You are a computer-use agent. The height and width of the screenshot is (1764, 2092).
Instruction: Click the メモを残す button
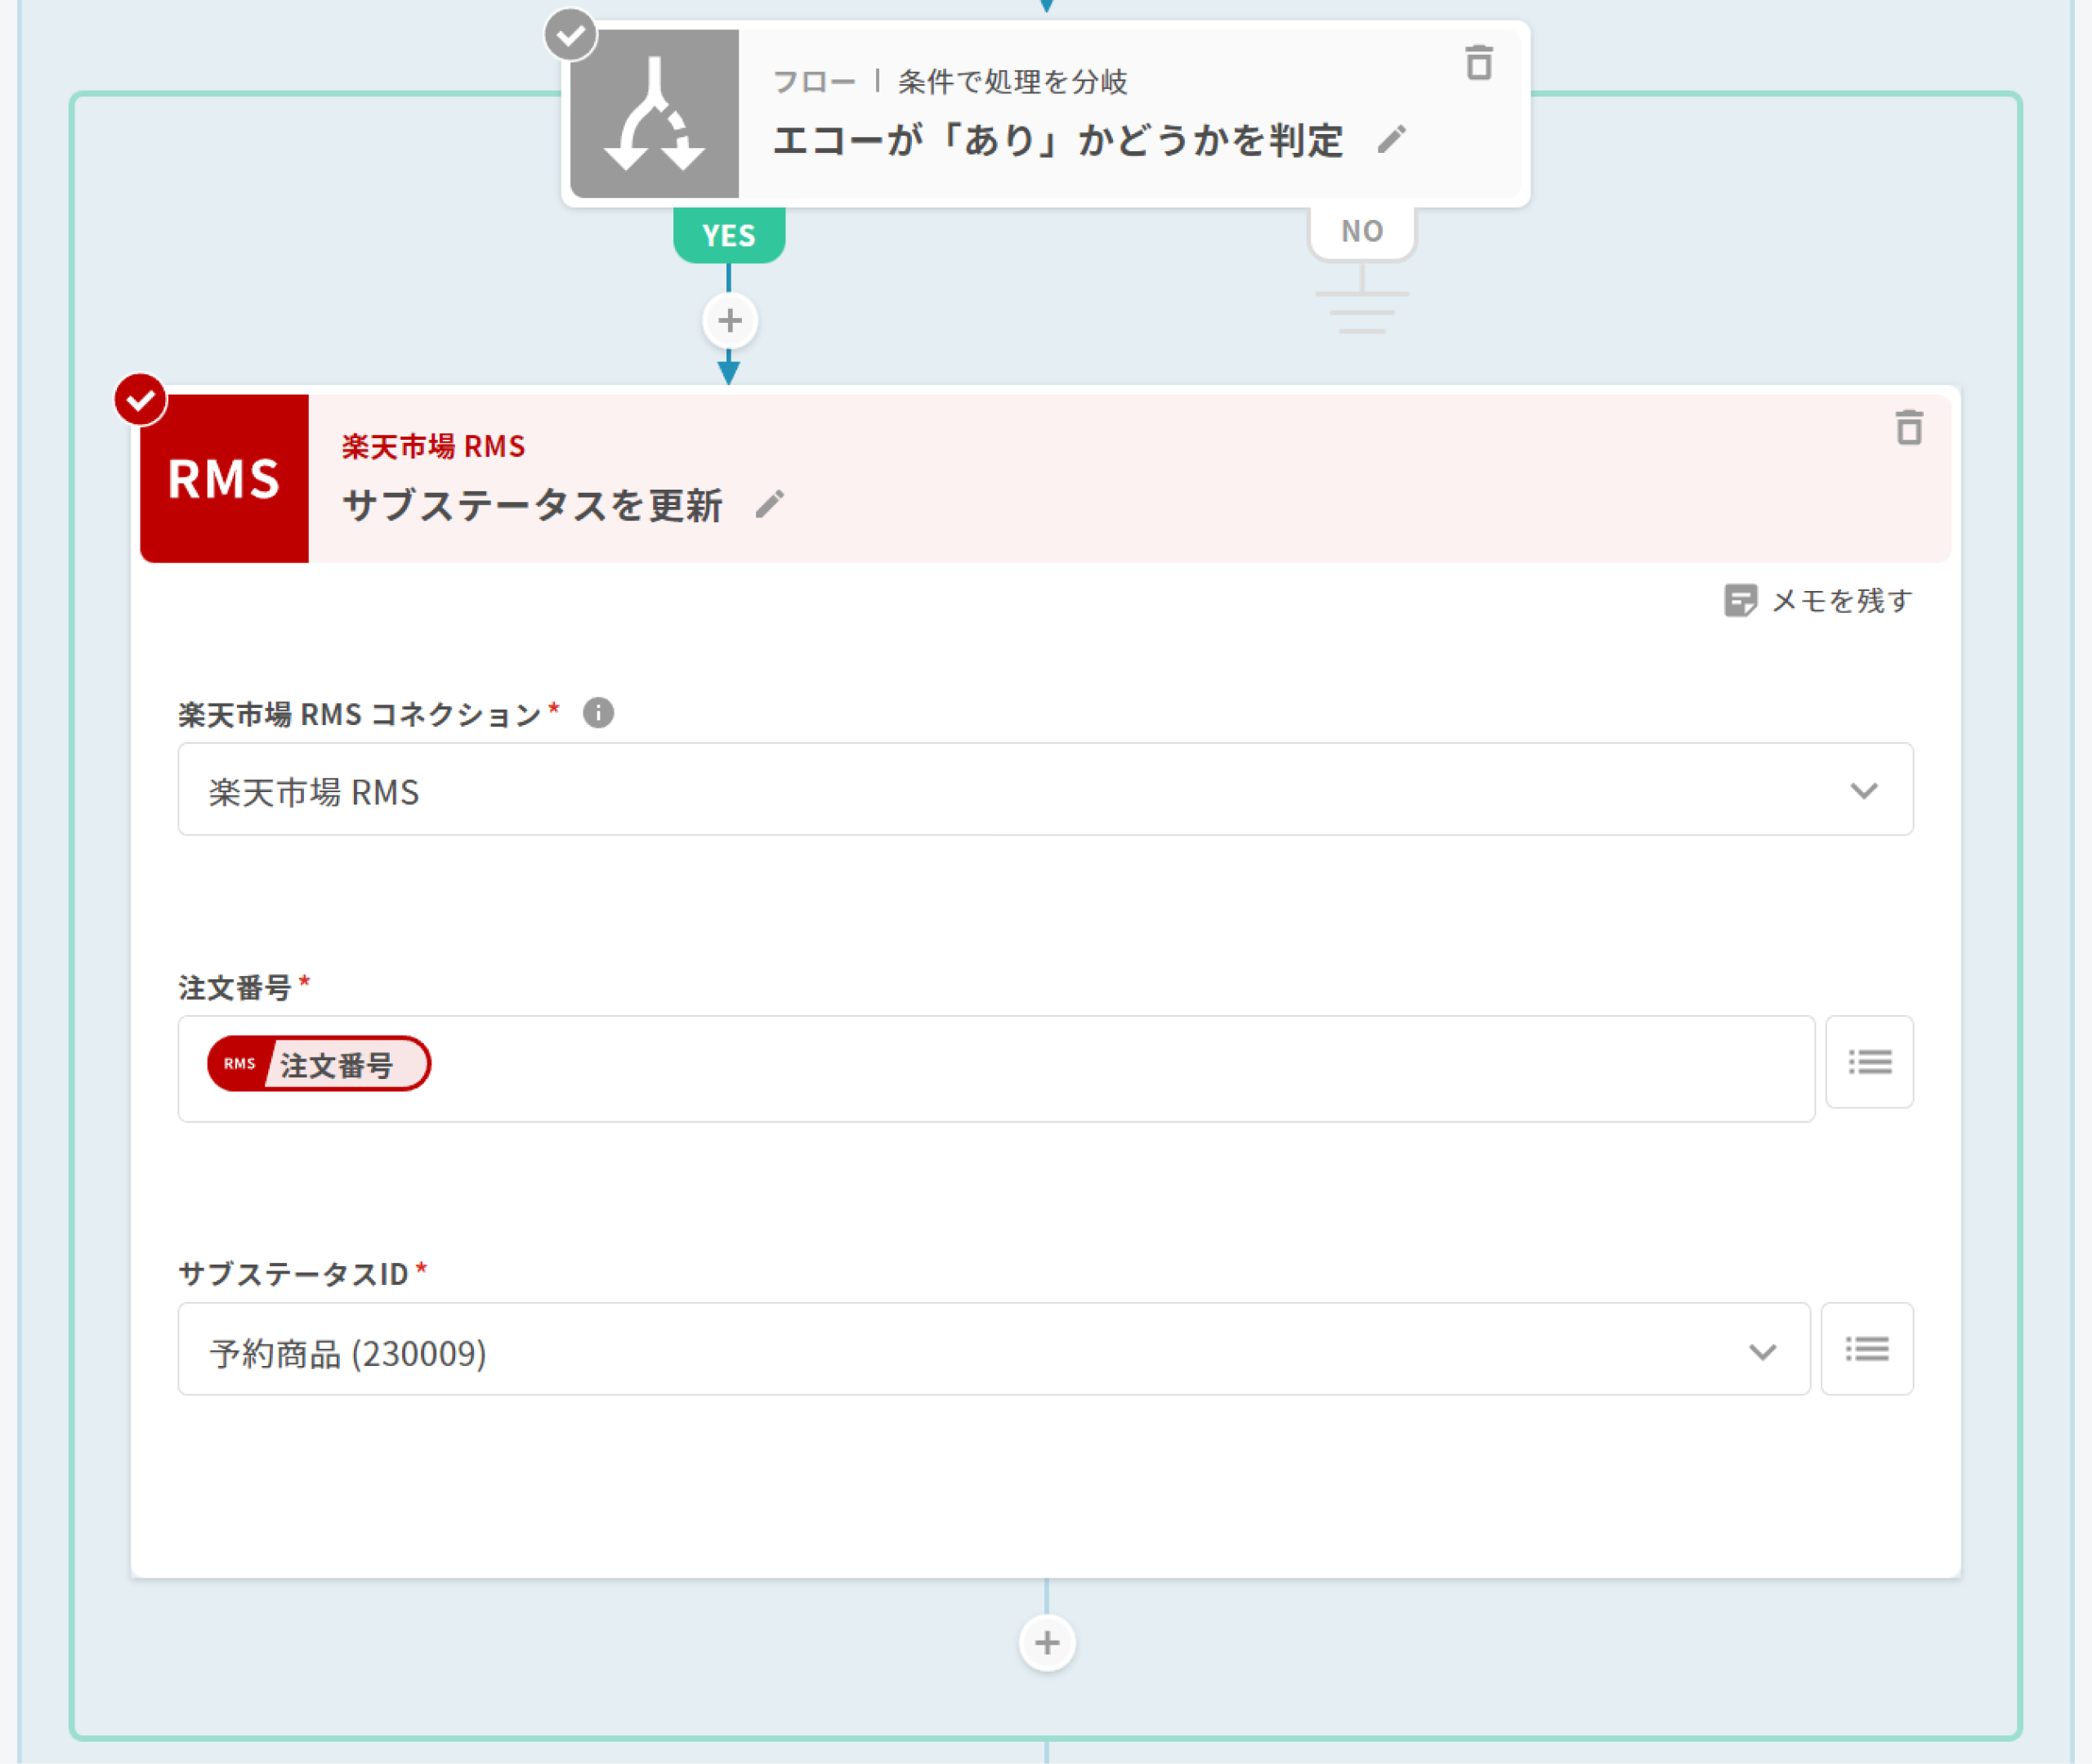click(x=1818, y=601)
